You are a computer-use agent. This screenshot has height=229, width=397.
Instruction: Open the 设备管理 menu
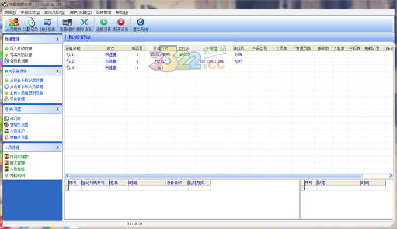click(103, 12)
